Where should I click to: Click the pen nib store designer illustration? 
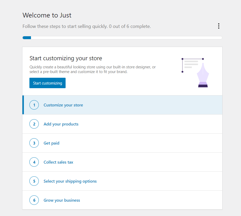tap(195, 73)
